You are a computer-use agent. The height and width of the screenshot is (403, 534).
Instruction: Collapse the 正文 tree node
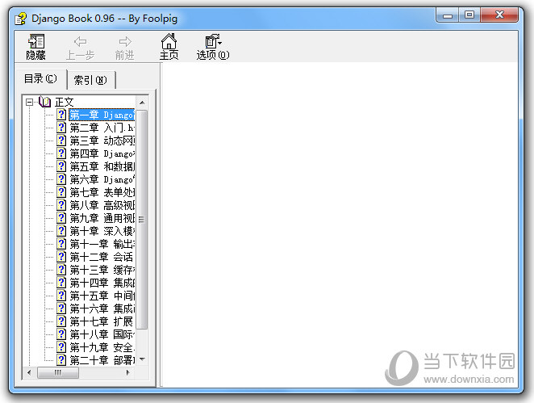click(x=30, y=102)
